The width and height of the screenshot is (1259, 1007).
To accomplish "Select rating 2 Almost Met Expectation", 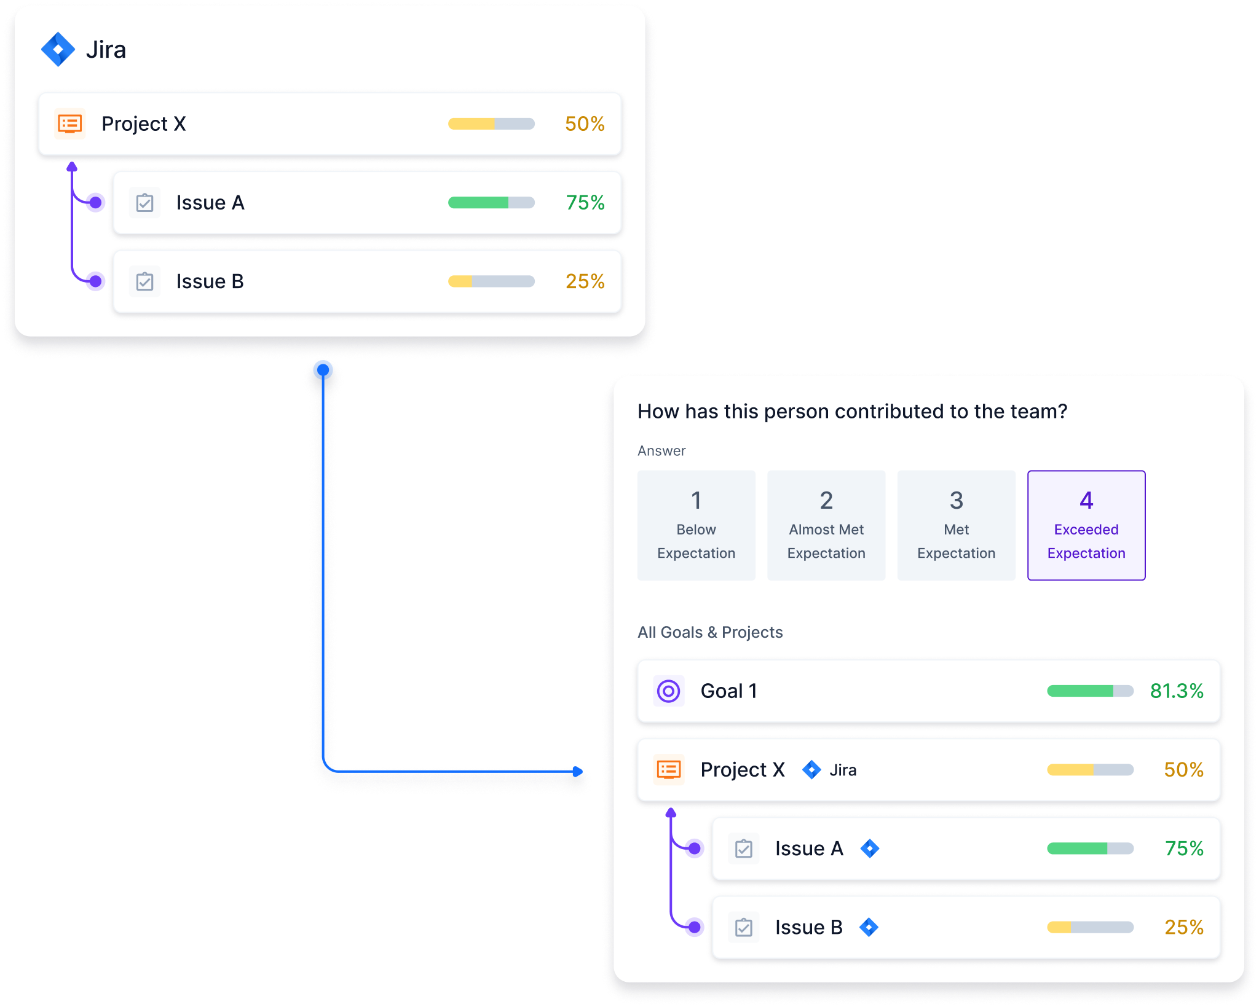I will [826, 525].
